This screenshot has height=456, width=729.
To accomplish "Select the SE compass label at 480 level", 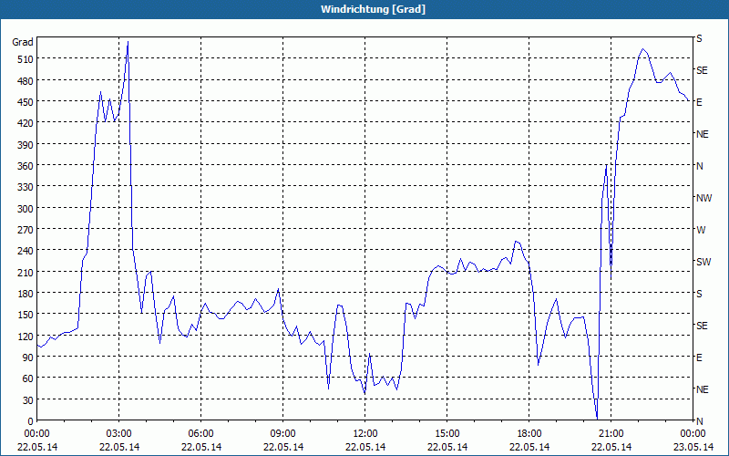I will point(702,70).
